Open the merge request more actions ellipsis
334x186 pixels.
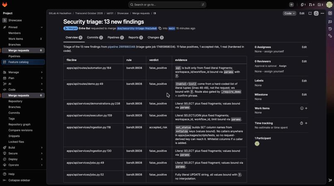(x=322, y=13)
